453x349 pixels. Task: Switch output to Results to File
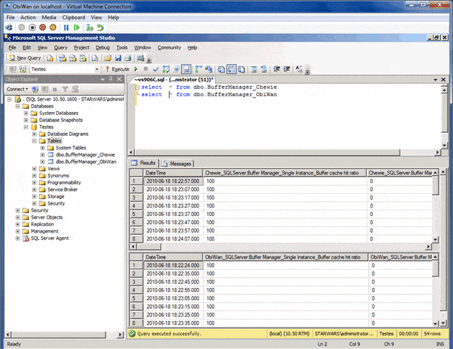coord(241,69)
